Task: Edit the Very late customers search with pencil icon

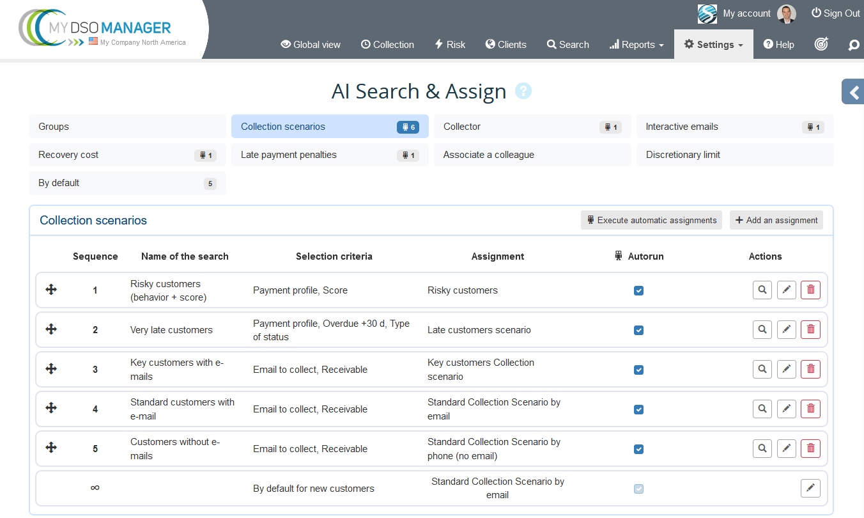Action: 786,329
